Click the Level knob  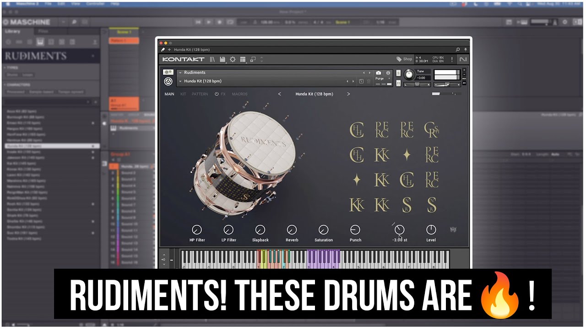tap(431, 230)
